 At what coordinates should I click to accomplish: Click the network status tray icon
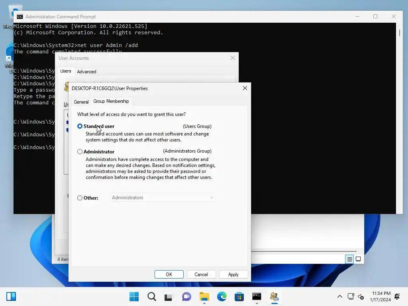(x=351, y=296)
